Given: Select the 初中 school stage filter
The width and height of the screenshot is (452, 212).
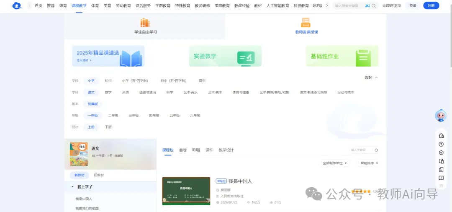Looking at the screenshot, I should (x=108, y=81).
